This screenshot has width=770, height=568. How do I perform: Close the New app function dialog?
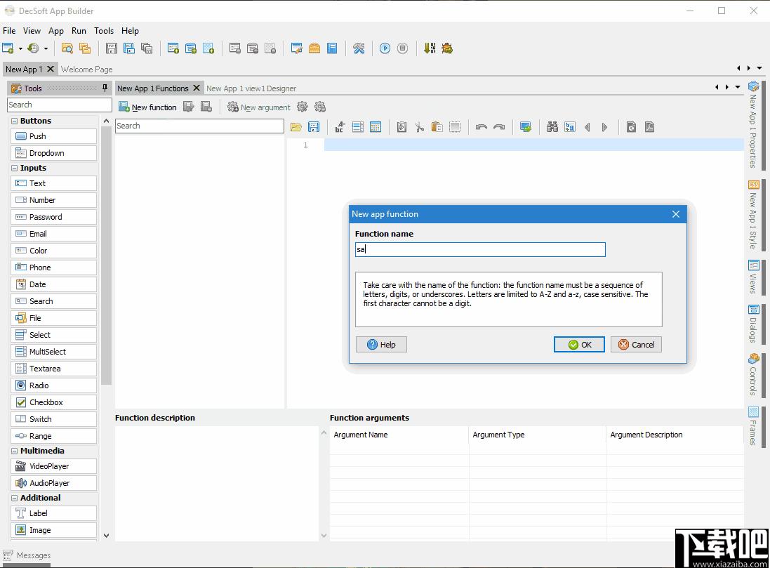pyautogui.click(x=676, y=214)
